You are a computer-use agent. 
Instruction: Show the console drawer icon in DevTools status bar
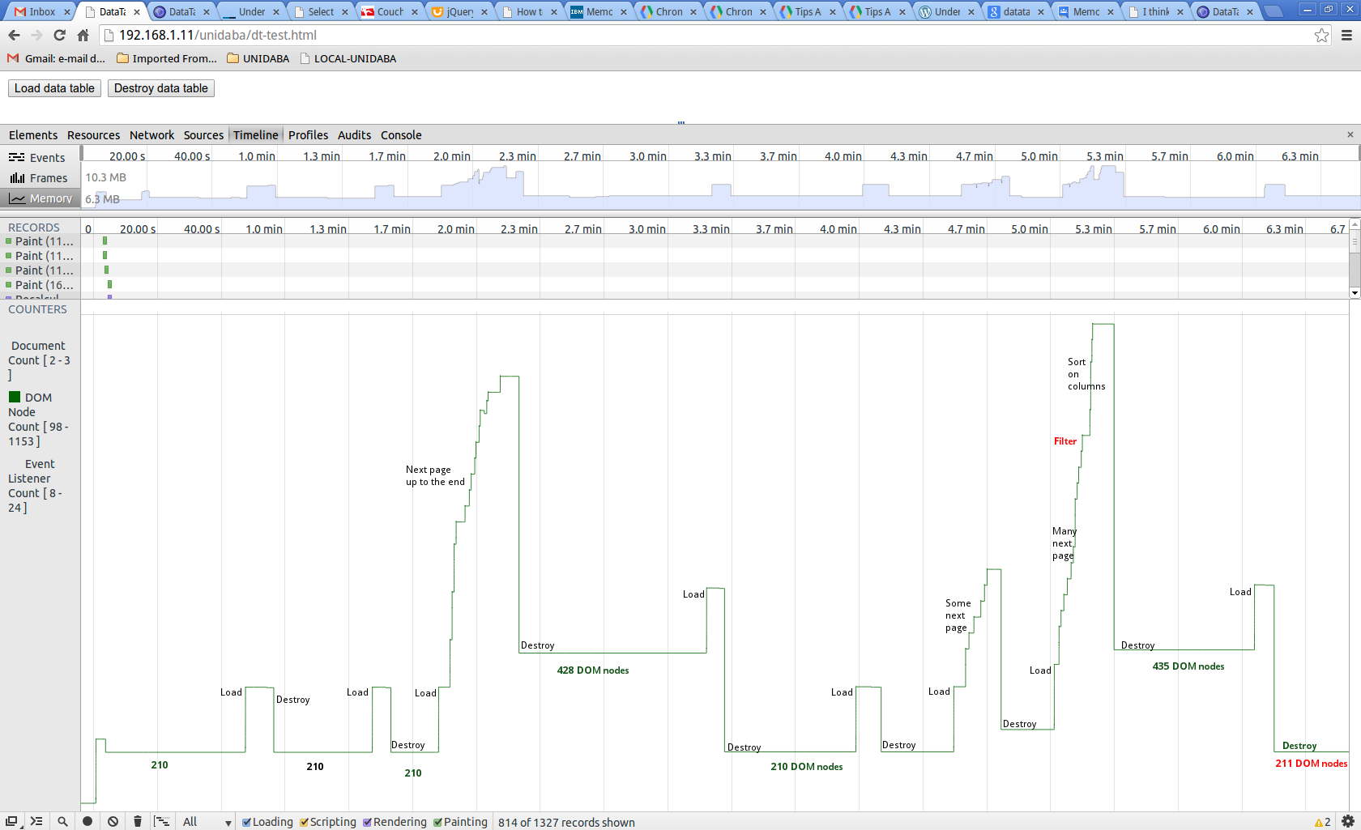pyautogui.click(x=36, y=821)
